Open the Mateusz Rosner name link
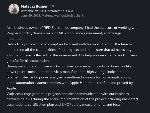Screen dimensions: 150x113 pyautogui.click(x=34, y=7)
